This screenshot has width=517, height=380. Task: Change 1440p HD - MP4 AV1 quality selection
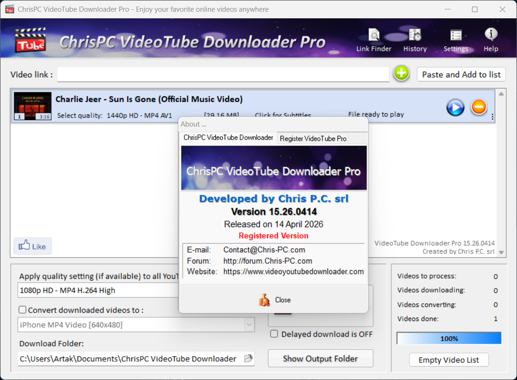[139, 116]
